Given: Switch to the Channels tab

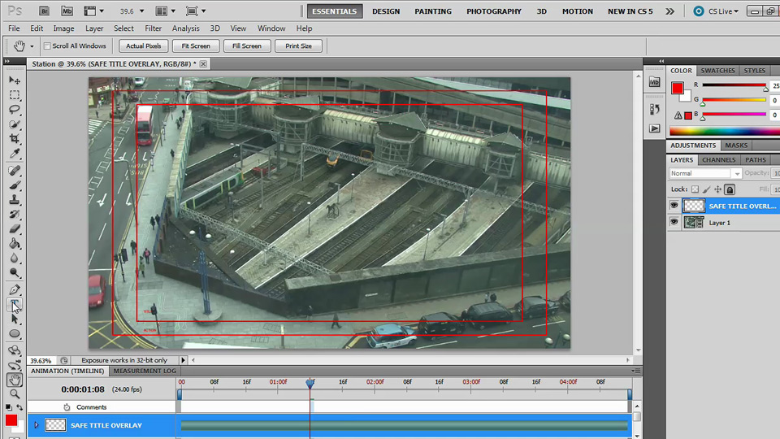Looking at the screenshot, I should click(718, 160).
